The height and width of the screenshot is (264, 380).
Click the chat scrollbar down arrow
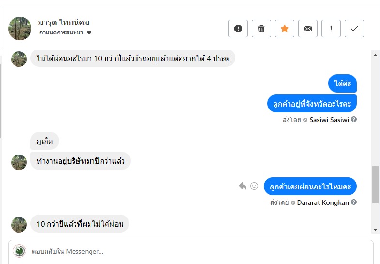click(x=376, y=229)
